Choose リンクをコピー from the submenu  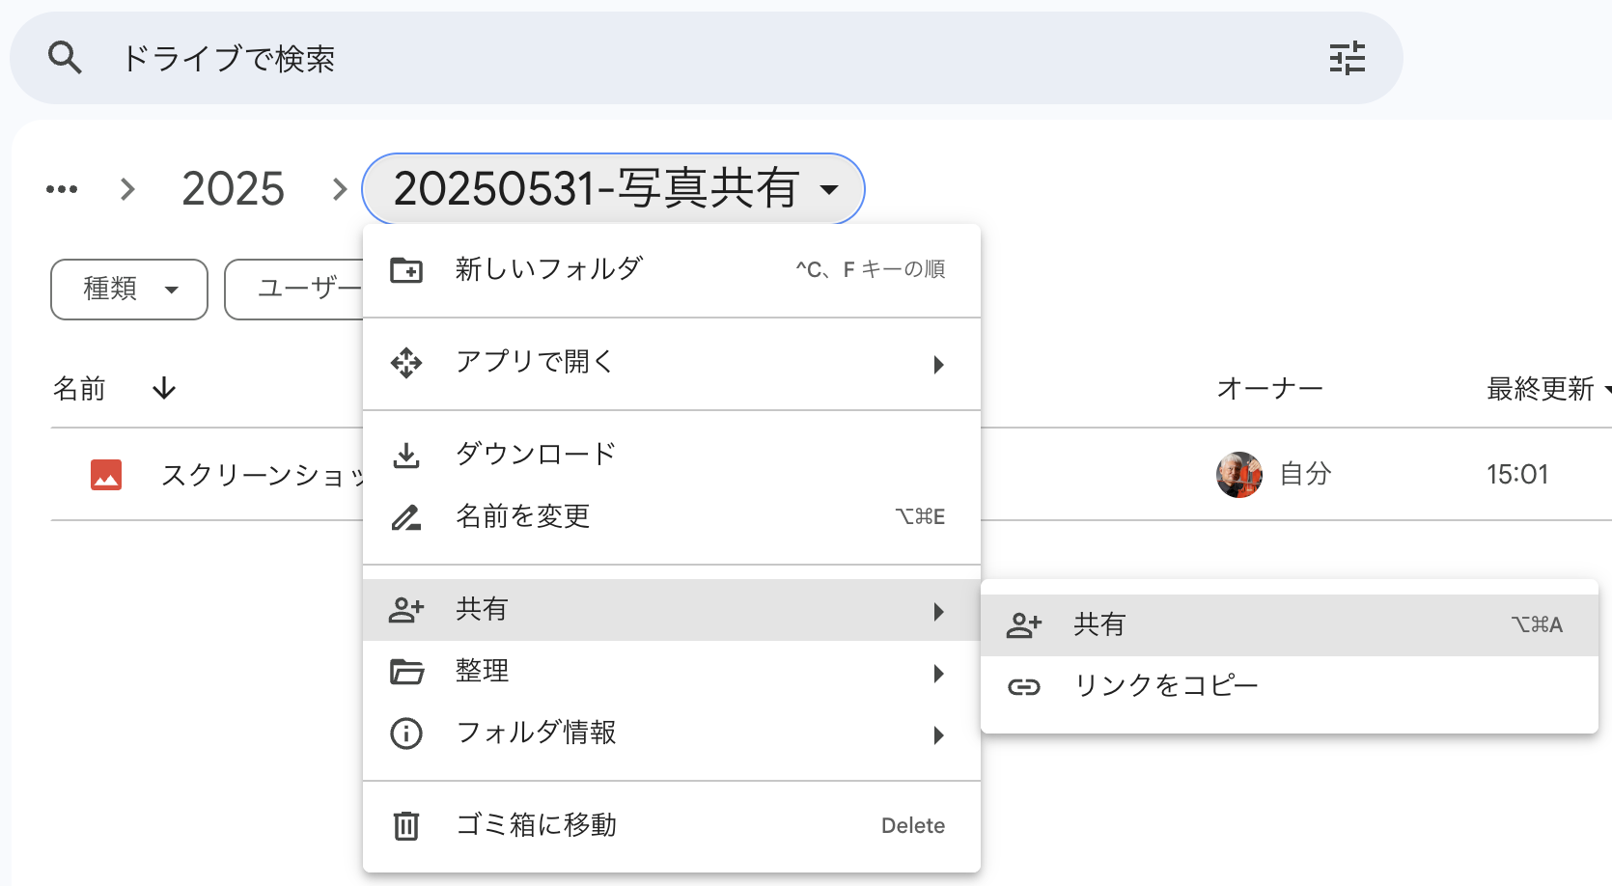[1165, 686]
